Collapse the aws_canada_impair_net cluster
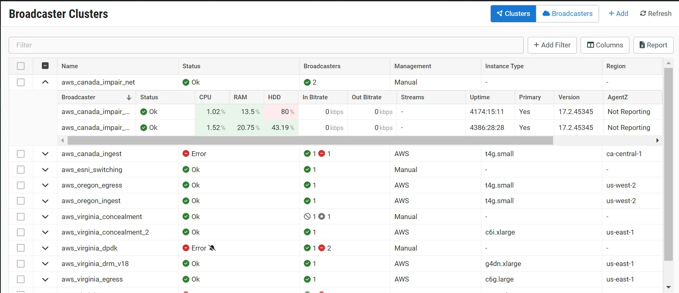The width and height of the screenshot is (679, 293). (x=46, y=82)
